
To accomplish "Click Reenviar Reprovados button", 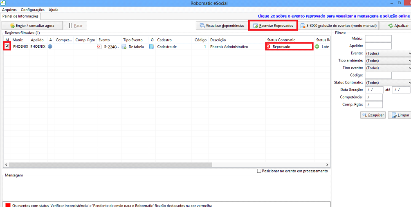I will [273, 26].
